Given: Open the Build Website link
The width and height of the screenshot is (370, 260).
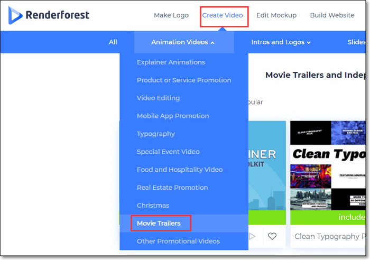Looking at the screenshot, I should [332, 15].
